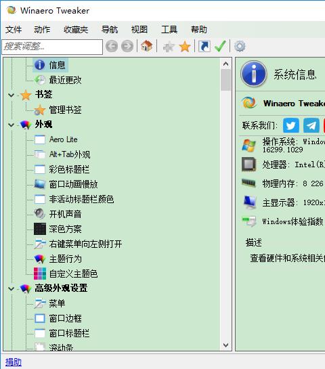
Task: Select 滚动条 tree item
Action: tap(61, 347)
